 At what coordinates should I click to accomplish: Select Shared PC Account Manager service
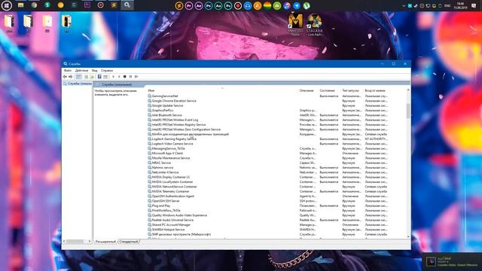tap(267, 224)
